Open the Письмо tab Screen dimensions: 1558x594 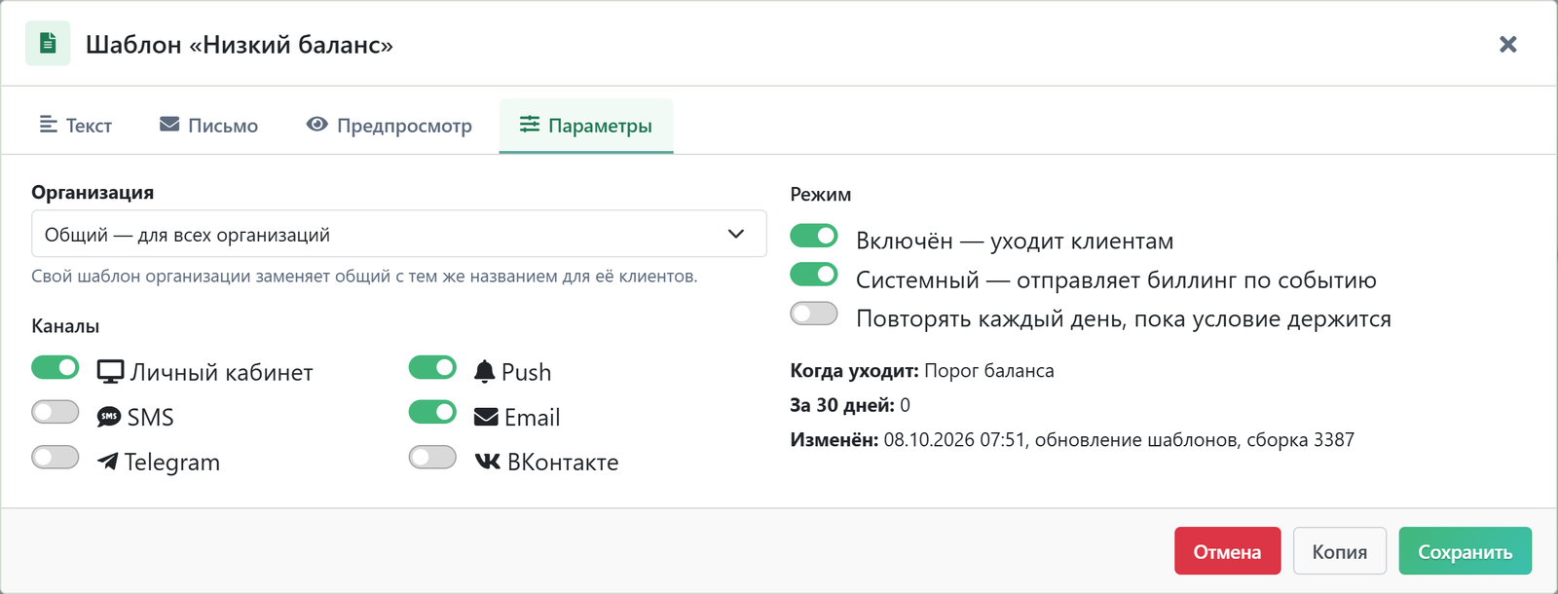click(208, 126)
